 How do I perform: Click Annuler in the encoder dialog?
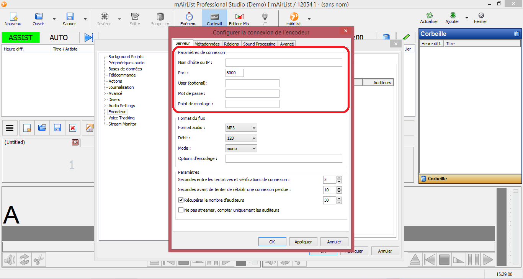tap(334, 242)
